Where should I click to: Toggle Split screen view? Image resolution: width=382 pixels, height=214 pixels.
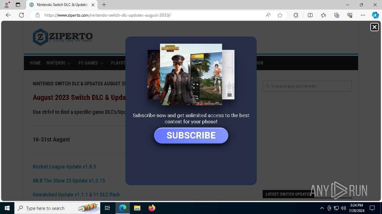tap(310, 15)
